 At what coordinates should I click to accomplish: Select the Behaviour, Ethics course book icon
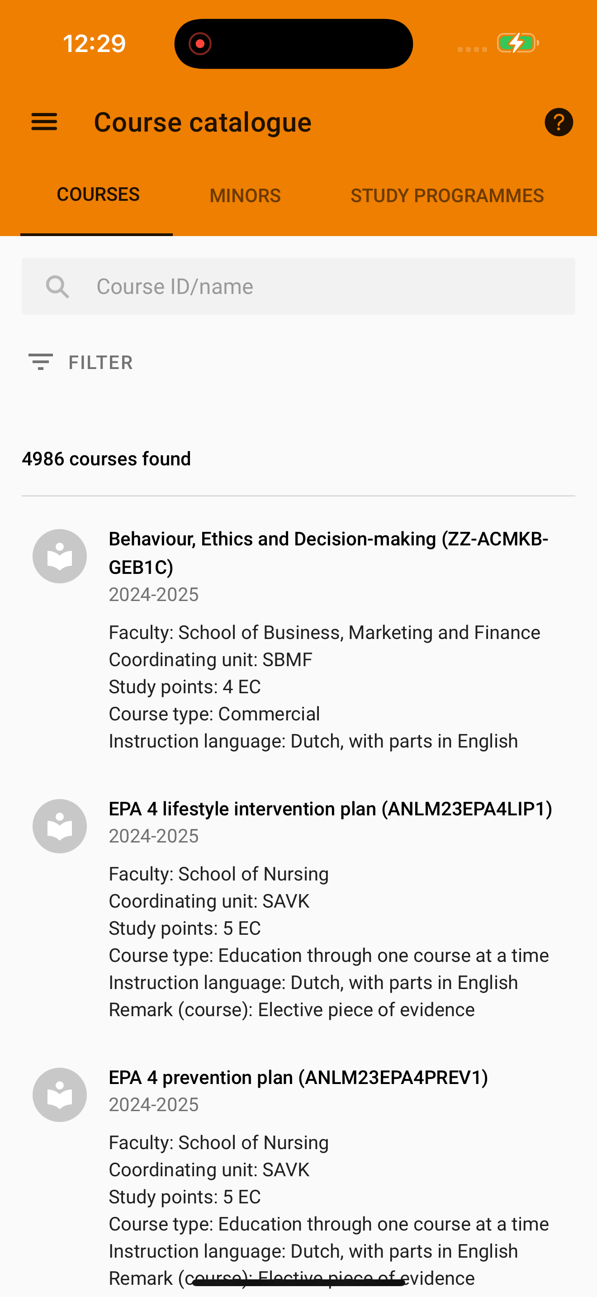point(59,556)
